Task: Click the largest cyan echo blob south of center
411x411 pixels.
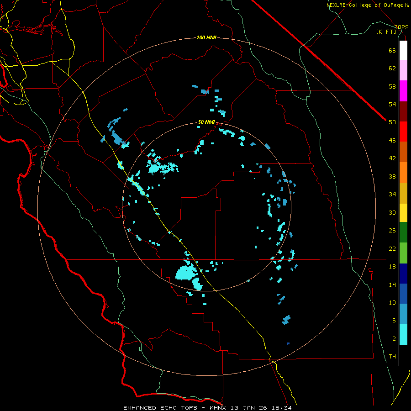Action: [187, 274]
